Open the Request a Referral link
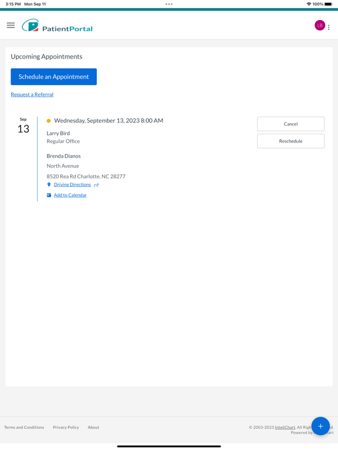This screenshot has width=338, height=450. click(x=32, y=94)
